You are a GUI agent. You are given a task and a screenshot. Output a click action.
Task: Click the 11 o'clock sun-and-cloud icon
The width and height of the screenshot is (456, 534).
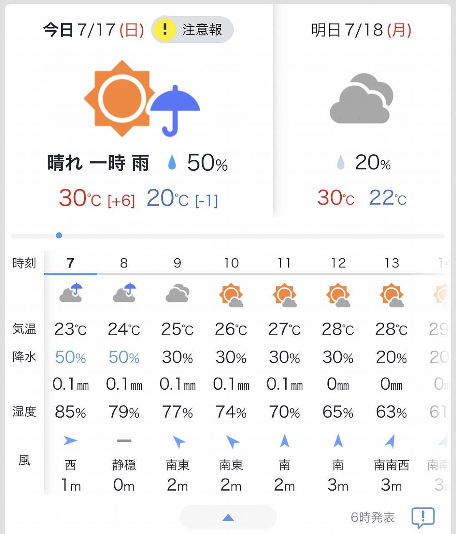point(285,295)
